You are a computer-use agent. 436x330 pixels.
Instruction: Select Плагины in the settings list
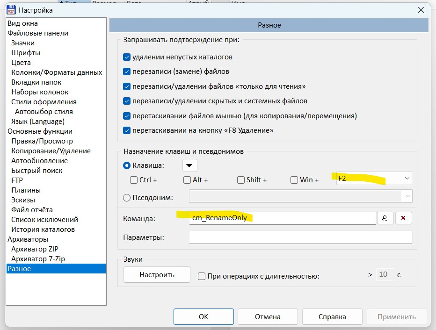[26, 190]
